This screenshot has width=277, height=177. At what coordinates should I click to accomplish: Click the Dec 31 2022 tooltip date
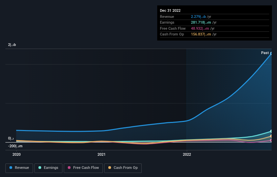click(x=170, y=10)
